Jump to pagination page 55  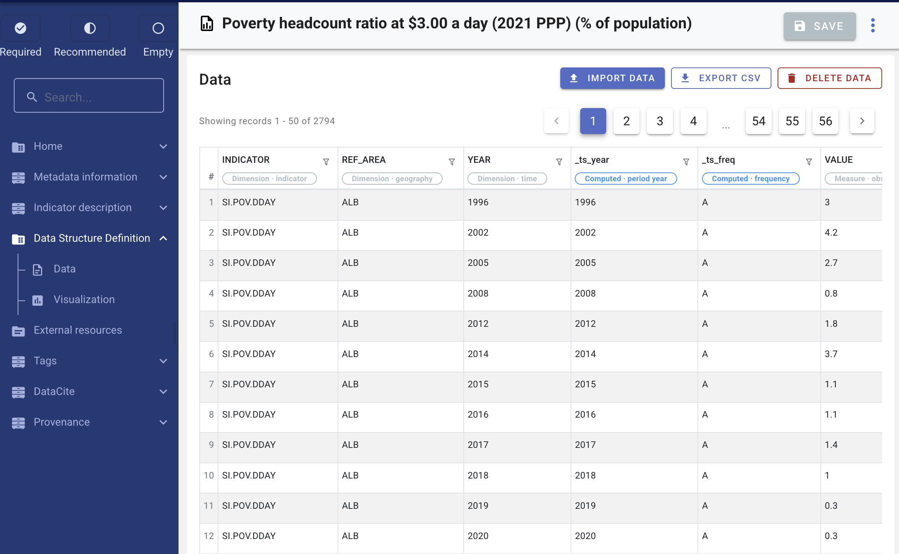(792, 121)
